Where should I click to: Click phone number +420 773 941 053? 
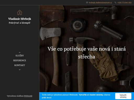pos(124,3)
